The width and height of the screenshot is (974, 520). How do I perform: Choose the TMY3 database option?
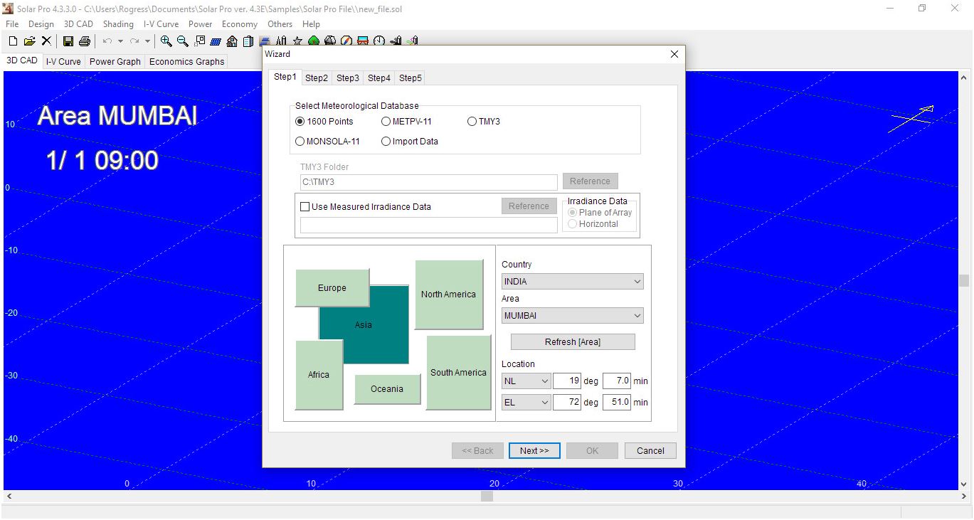click(471, 121)
